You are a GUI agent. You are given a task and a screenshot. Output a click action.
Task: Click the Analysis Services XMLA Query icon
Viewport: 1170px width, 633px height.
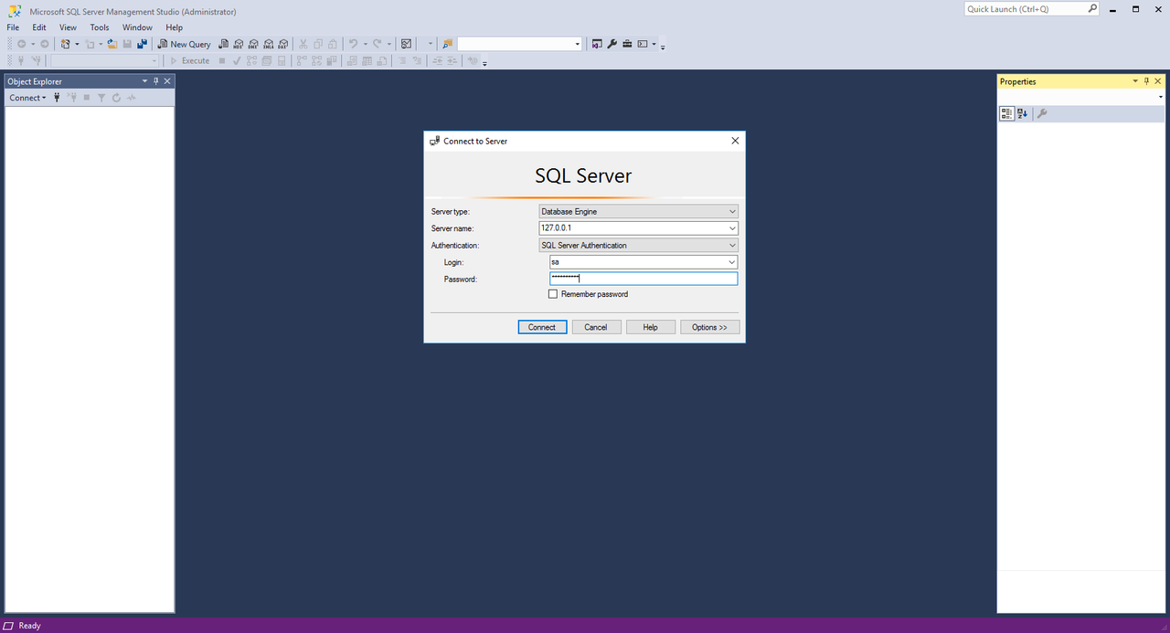(x=268, y=44)
